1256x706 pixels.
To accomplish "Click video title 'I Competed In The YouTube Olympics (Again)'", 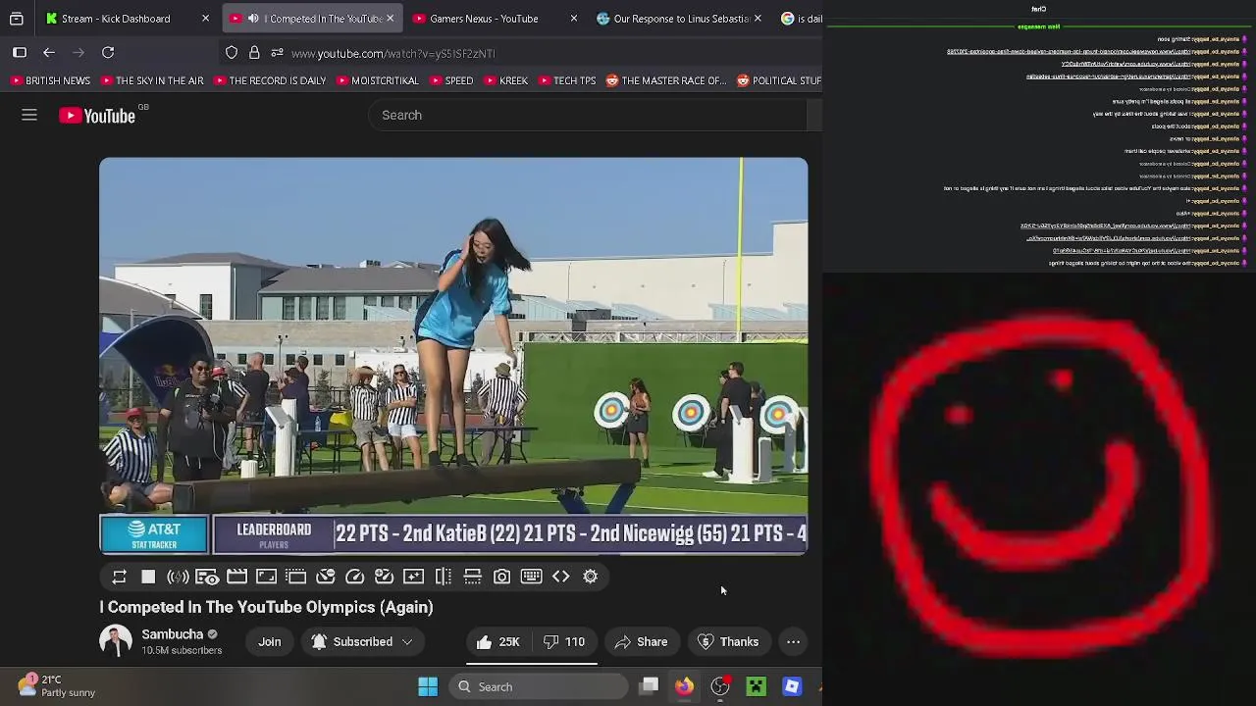I will click(266, 607).
